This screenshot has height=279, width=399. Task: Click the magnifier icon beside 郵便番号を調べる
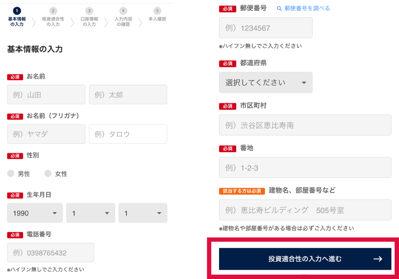279,8
